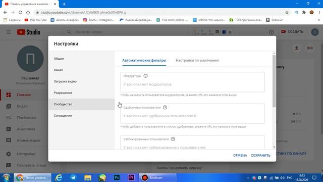Bookmark this page with star icon
Image resolution: width=323 pixels, height=182 pixels.
tap(287, 12)
